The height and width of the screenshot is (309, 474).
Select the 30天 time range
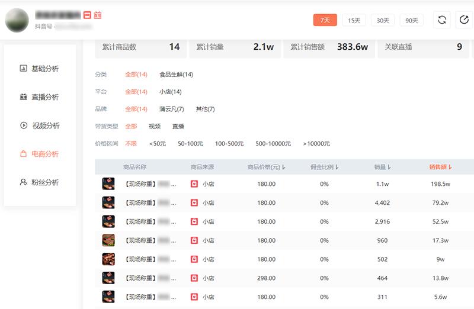pos(383,20)
